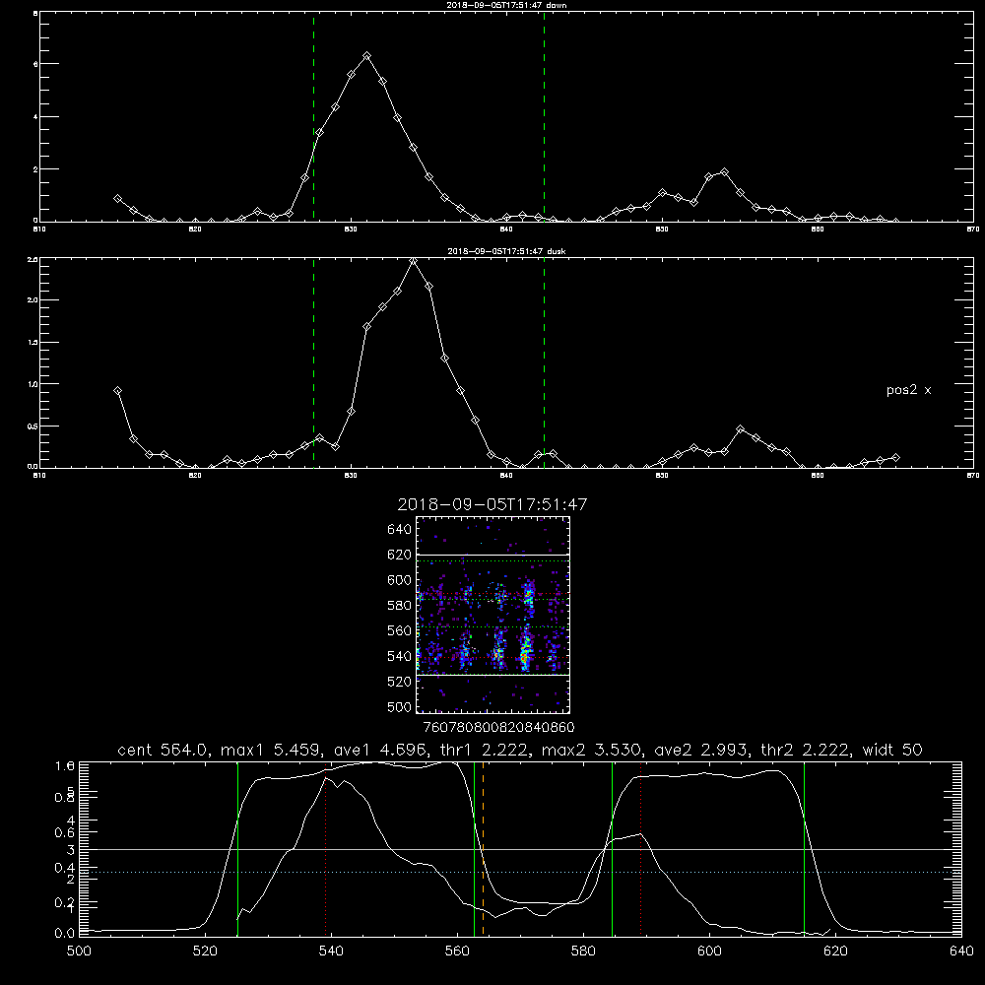This screenshot has width=985, height=985.
Task: Click the "1.6" y-axis label of the bottom plot
Action: click(65, 766)
